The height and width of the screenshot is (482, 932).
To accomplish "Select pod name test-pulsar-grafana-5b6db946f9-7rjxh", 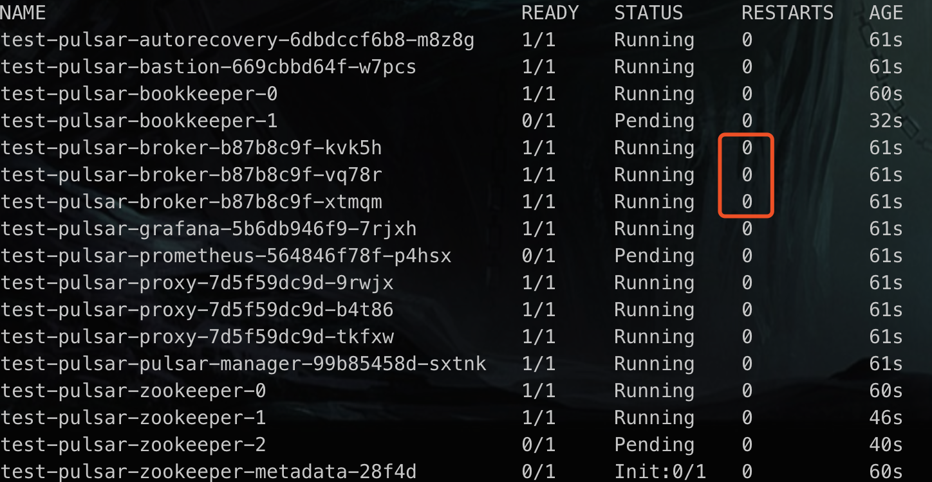I will (x=209, y=229).
